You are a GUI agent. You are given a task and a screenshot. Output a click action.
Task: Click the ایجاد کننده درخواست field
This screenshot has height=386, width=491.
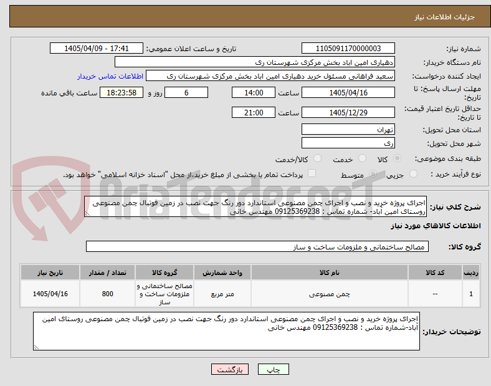click(270, 76)
